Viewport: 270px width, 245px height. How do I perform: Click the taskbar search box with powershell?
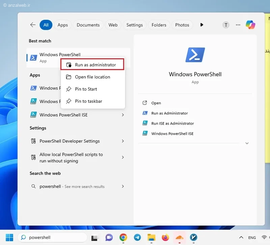pyautogui.click(x=52, y=238)
